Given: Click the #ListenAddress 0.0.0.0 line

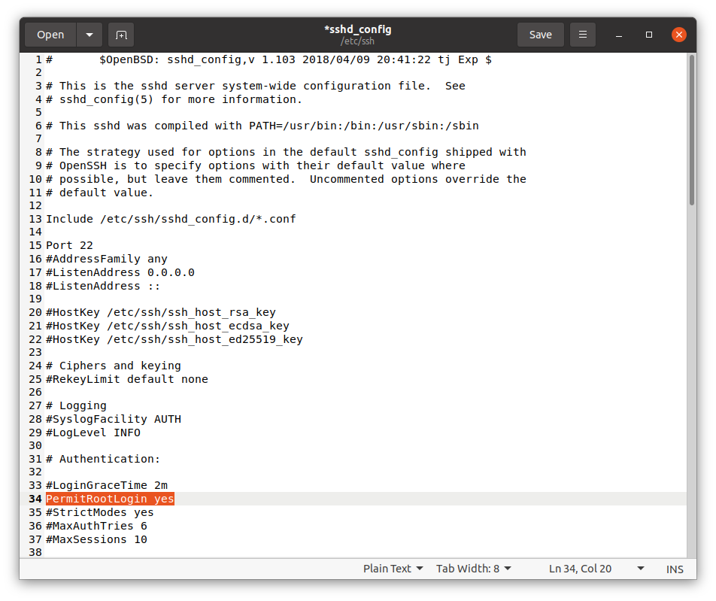Looking at the screenshot, I should coord(120,272).
